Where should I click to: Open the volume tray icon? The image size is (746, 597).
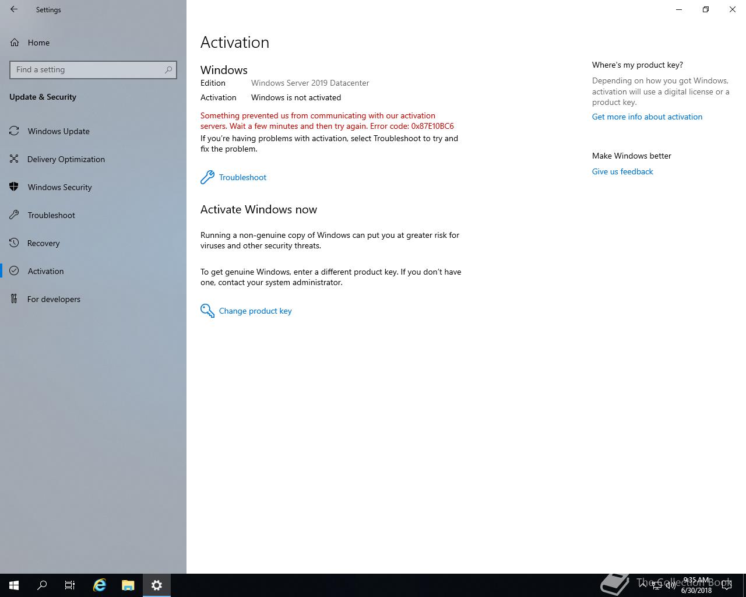pos(671,585)
